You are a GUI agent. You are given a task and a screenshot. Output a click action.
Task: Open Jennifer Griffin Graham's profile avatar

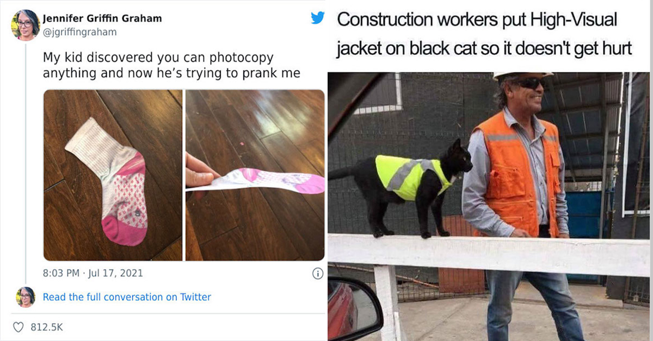(x=26, y=24)
